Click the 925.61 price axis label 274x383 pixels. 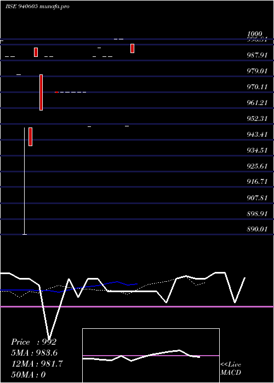tap(257, 166)
